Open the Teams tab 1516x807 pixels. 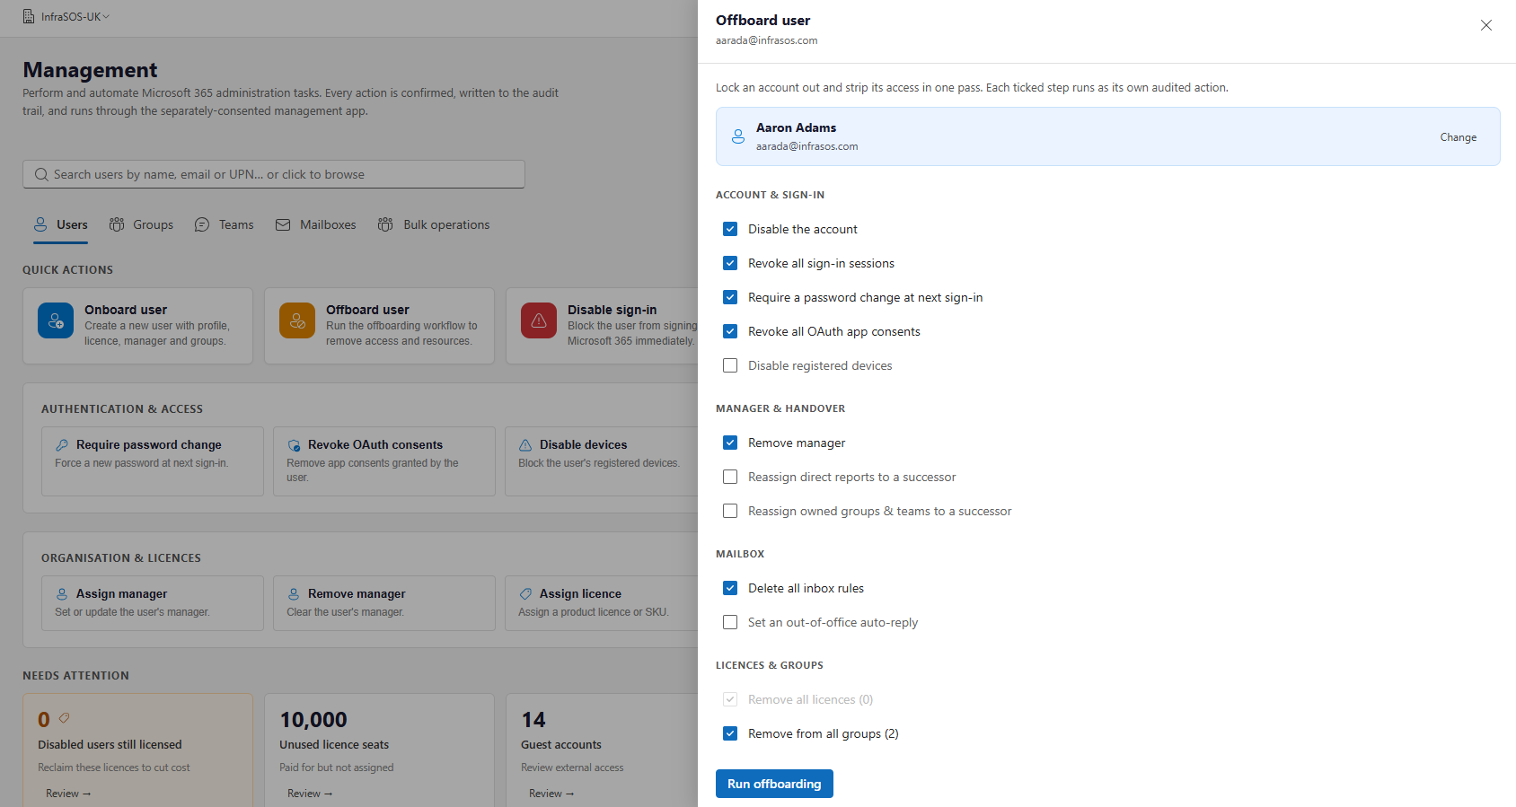point(225,224)
